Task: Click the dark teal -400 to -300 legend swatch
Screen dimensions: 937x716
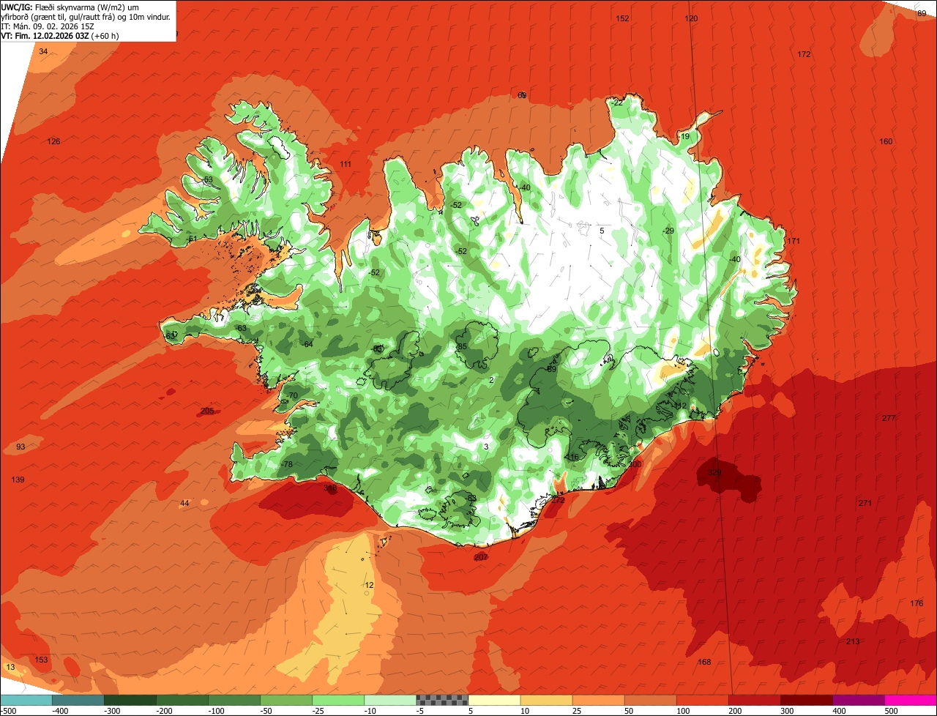Action: (78, 699)
